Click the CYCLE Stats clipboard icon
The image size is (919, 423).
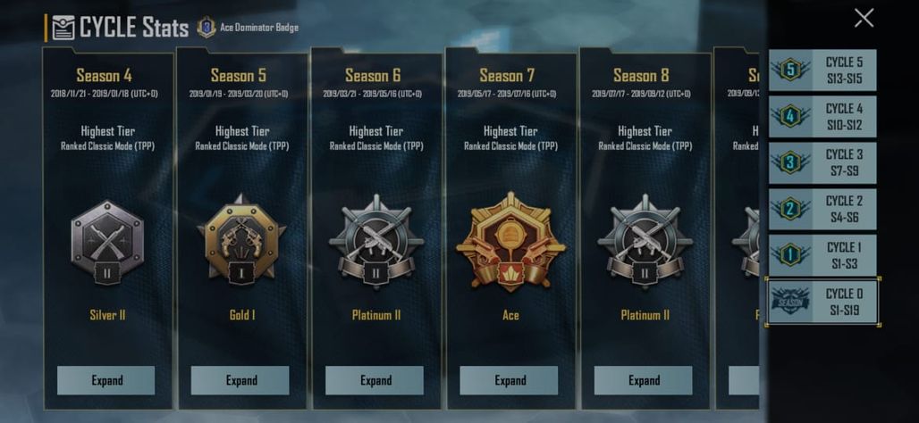coord(63,28)
